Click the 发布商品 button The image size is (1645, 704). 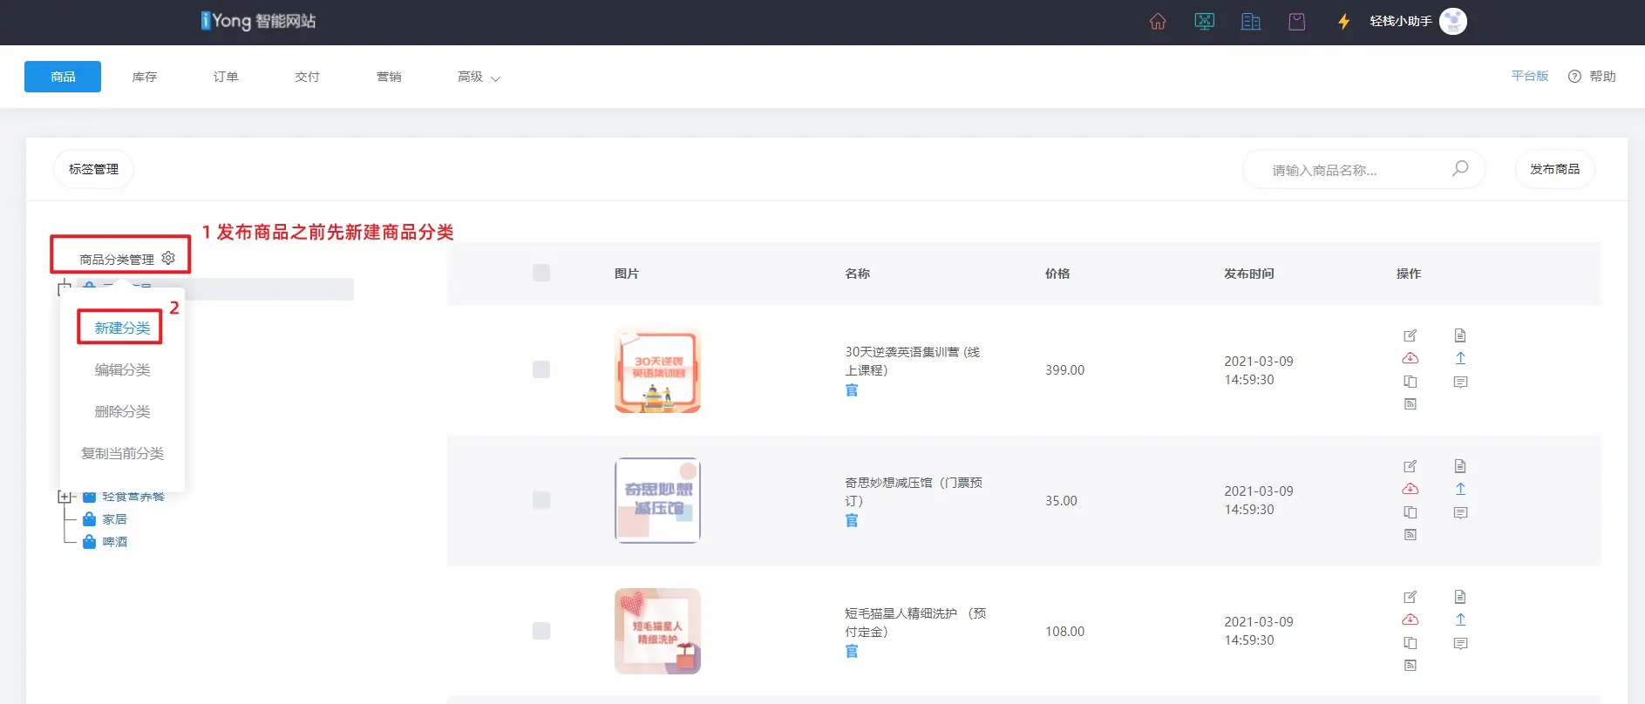click(x=1554, y=169)
